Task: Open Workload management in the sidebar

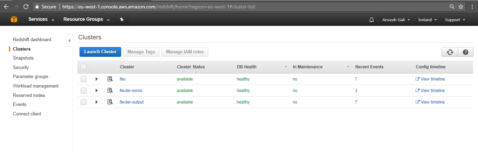Action: [x=36, y=86]
